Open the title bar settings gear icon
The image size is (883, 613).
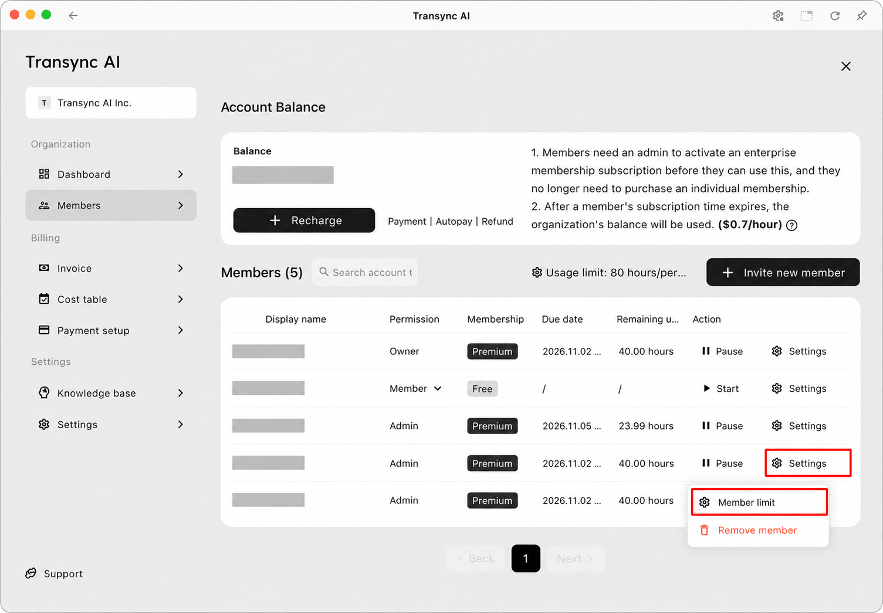pos(778,16)
